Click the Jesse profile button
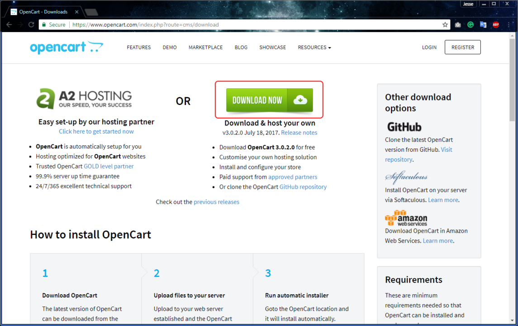This screenshot has height=326, width=518. (468, 4)
